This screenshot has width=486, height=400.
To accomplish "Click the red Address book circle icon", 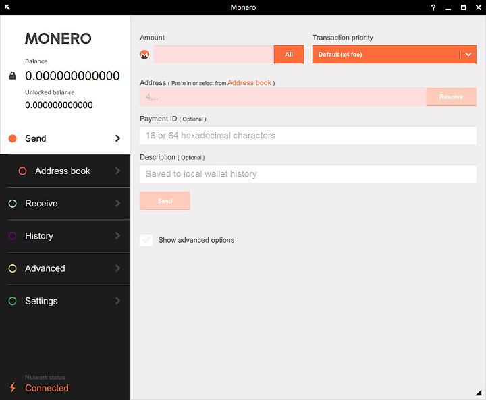I will [22, 171].
